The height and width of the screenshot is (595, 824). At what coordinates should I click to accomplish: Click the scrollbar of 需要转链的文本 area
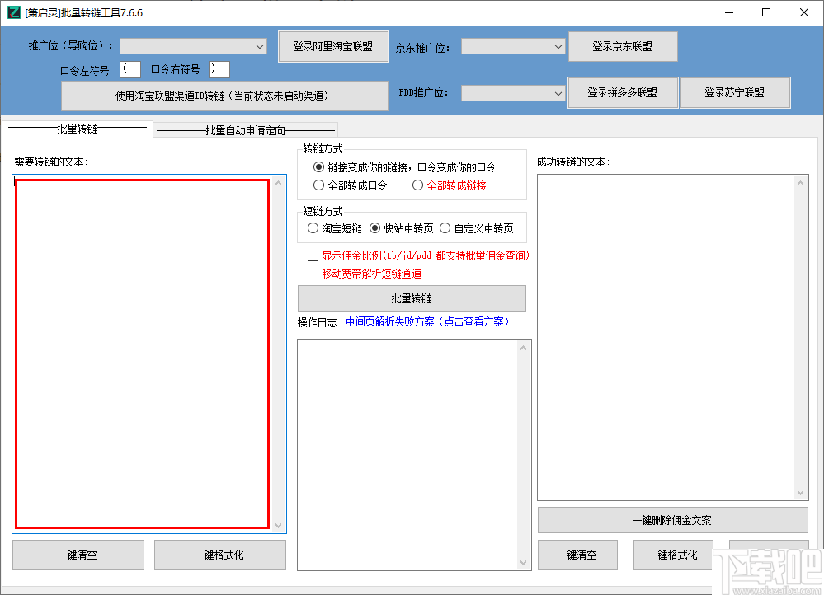point(280,354)
